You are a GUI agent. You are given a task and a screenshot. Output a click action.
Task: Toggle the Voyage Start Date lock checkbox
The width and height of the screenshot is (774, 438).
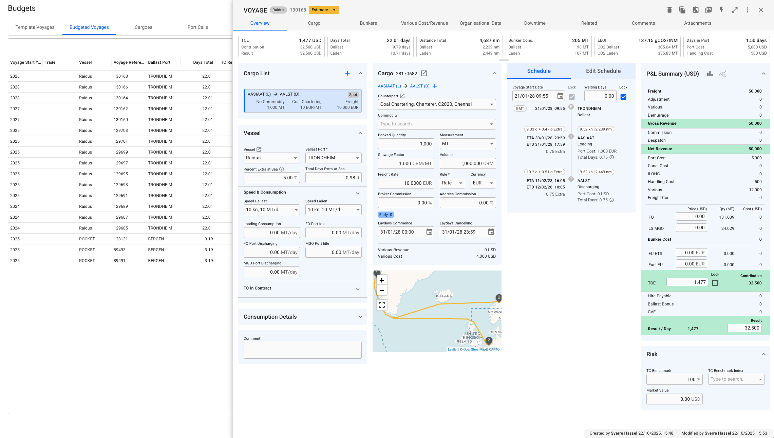pyautogui.click(x=572, y=97)
